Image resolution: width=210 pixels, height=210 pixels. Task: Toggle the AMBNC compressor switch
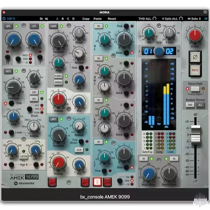click(58, 82)
